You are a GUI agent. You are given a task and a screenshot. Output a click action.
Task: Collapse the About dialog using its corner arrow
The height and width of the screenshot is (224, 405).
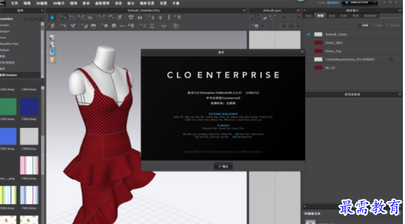click(302, 52)
